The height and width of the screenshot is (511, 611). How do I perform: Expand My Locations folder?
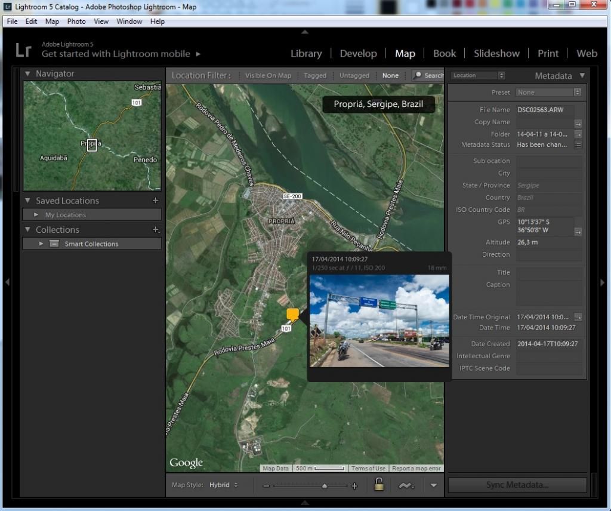(36, 214)
